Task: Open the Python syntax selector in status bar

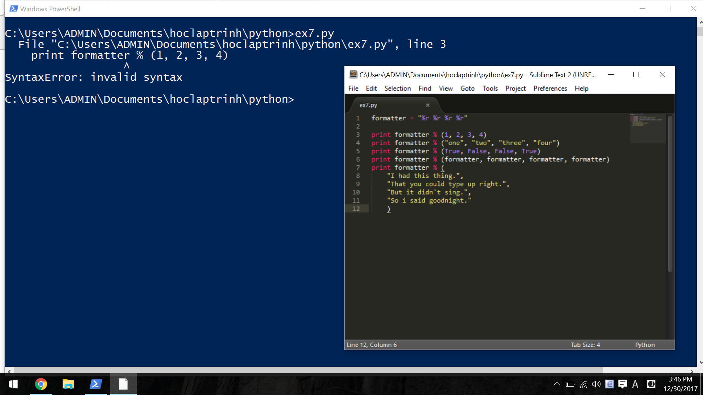Action: point(645,345)
